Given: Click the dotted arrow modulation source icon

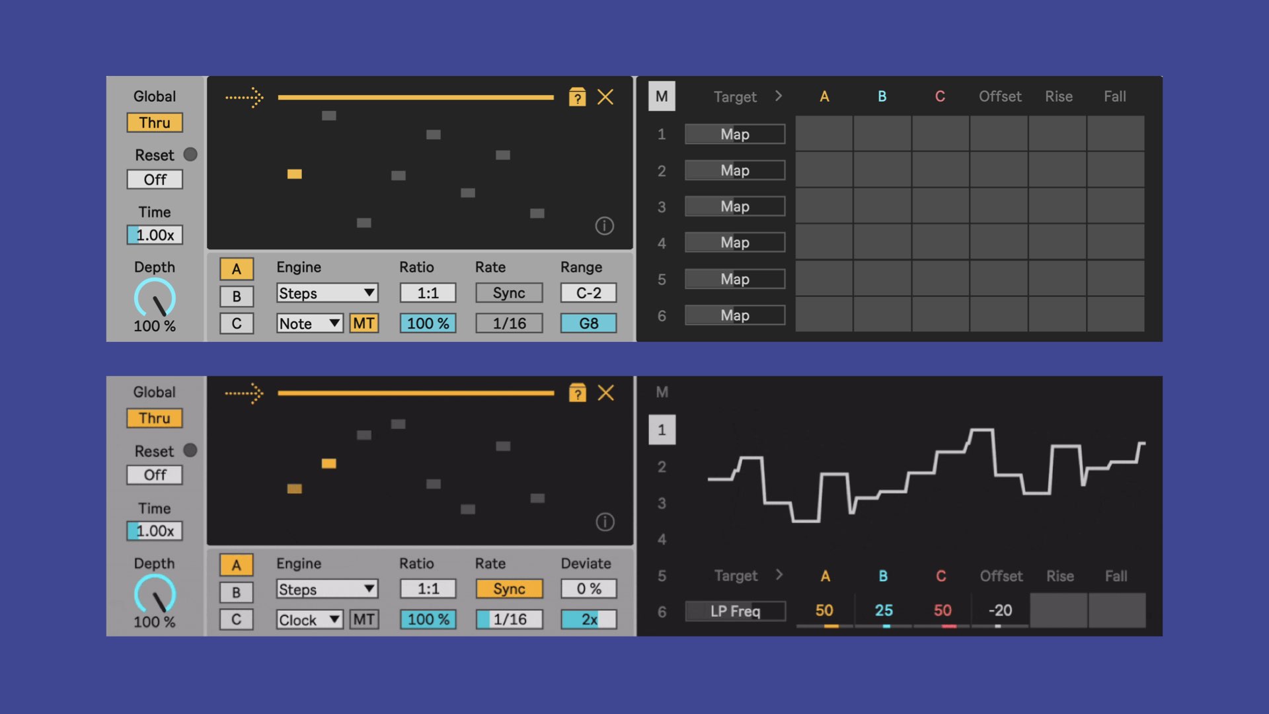Looking at the screenshot, I should pos(244,97).
